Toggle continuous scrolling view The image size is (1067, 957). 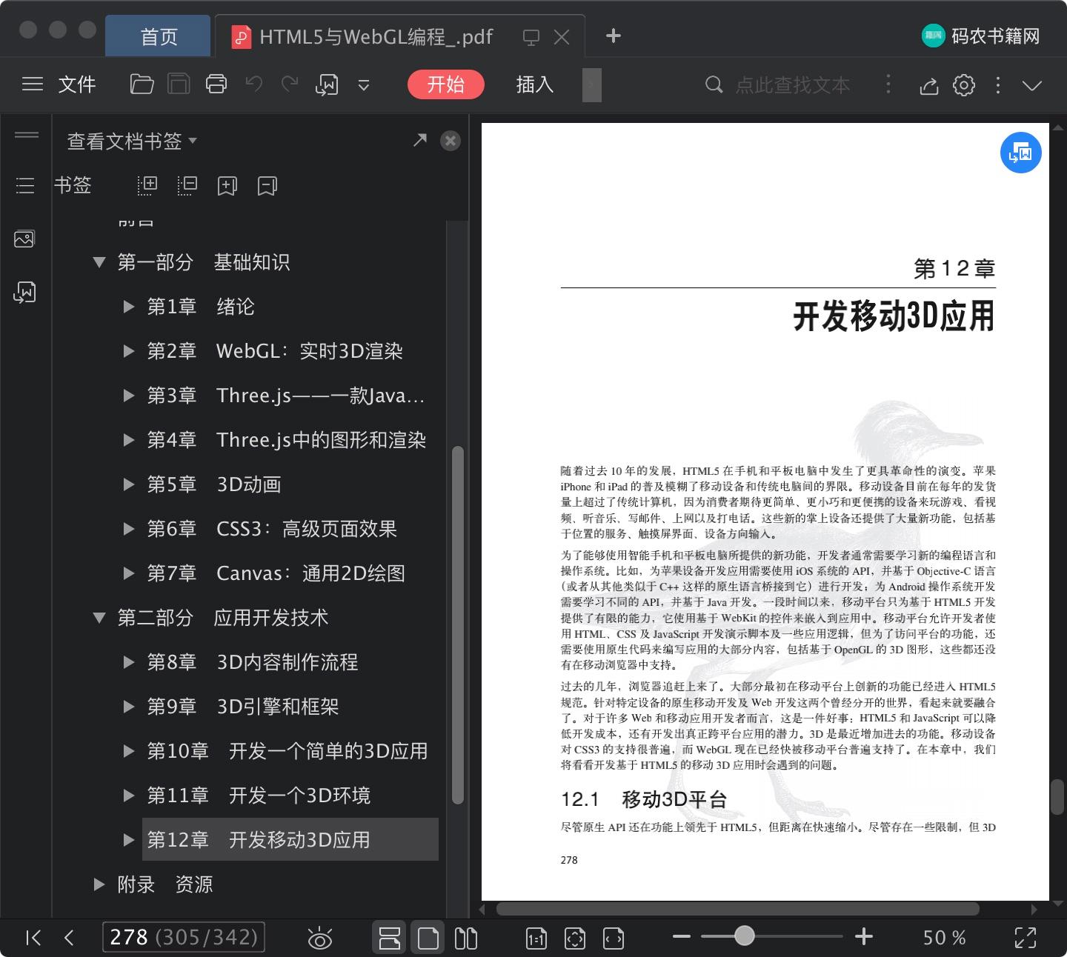coord(390,938)
